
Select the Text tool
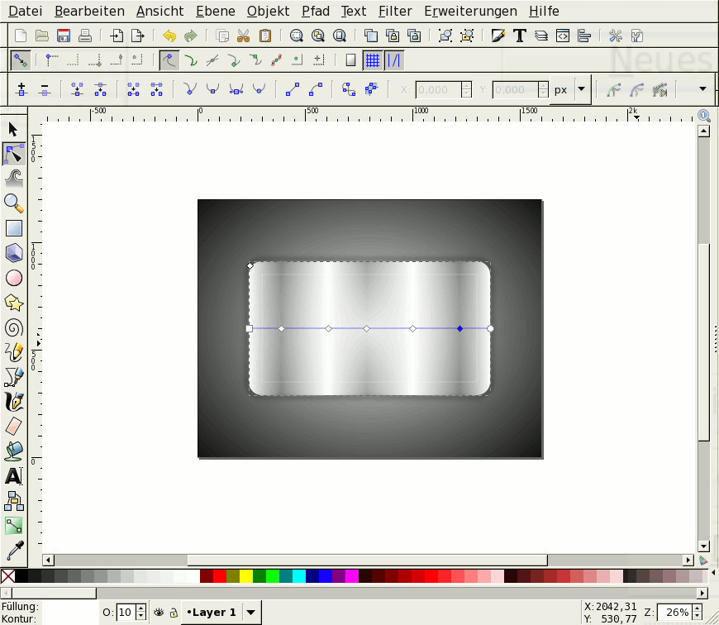[x=13, y=476]
